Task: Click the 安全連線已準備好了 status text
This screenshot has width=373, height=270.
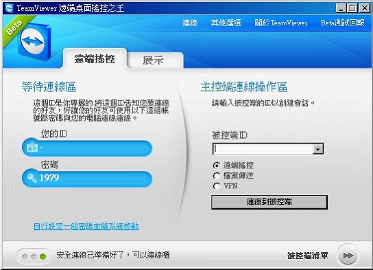Action: [113, 255]
